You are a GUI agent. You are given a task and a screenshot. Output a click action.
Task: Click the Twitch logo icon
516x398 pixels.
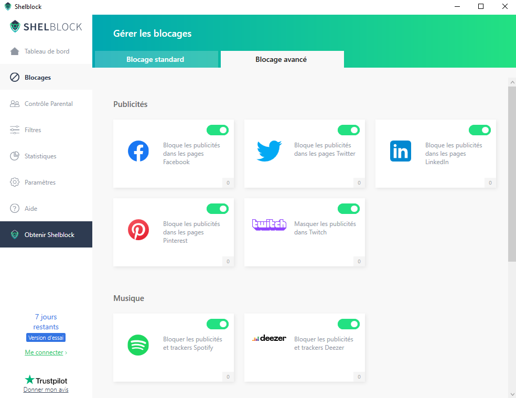269,224
